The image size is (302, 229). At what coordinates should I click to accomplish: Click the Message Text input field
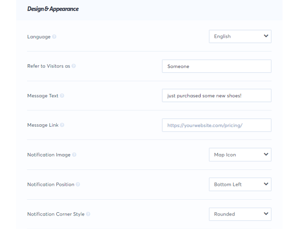pos(217,95)
